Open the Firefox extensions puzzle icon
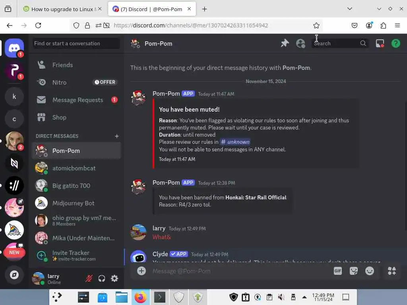This screenshot has height=305, width=407. point(383,25)
